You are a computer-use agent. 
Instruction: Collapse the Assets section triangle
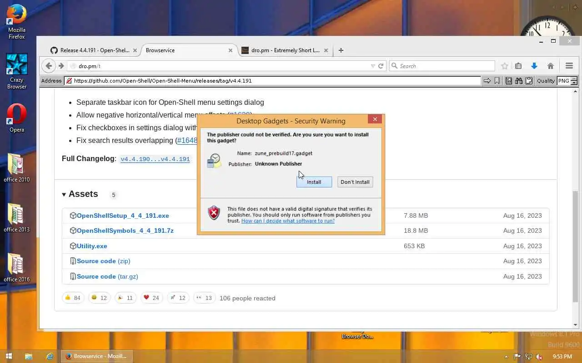click(x=64, y=195)
